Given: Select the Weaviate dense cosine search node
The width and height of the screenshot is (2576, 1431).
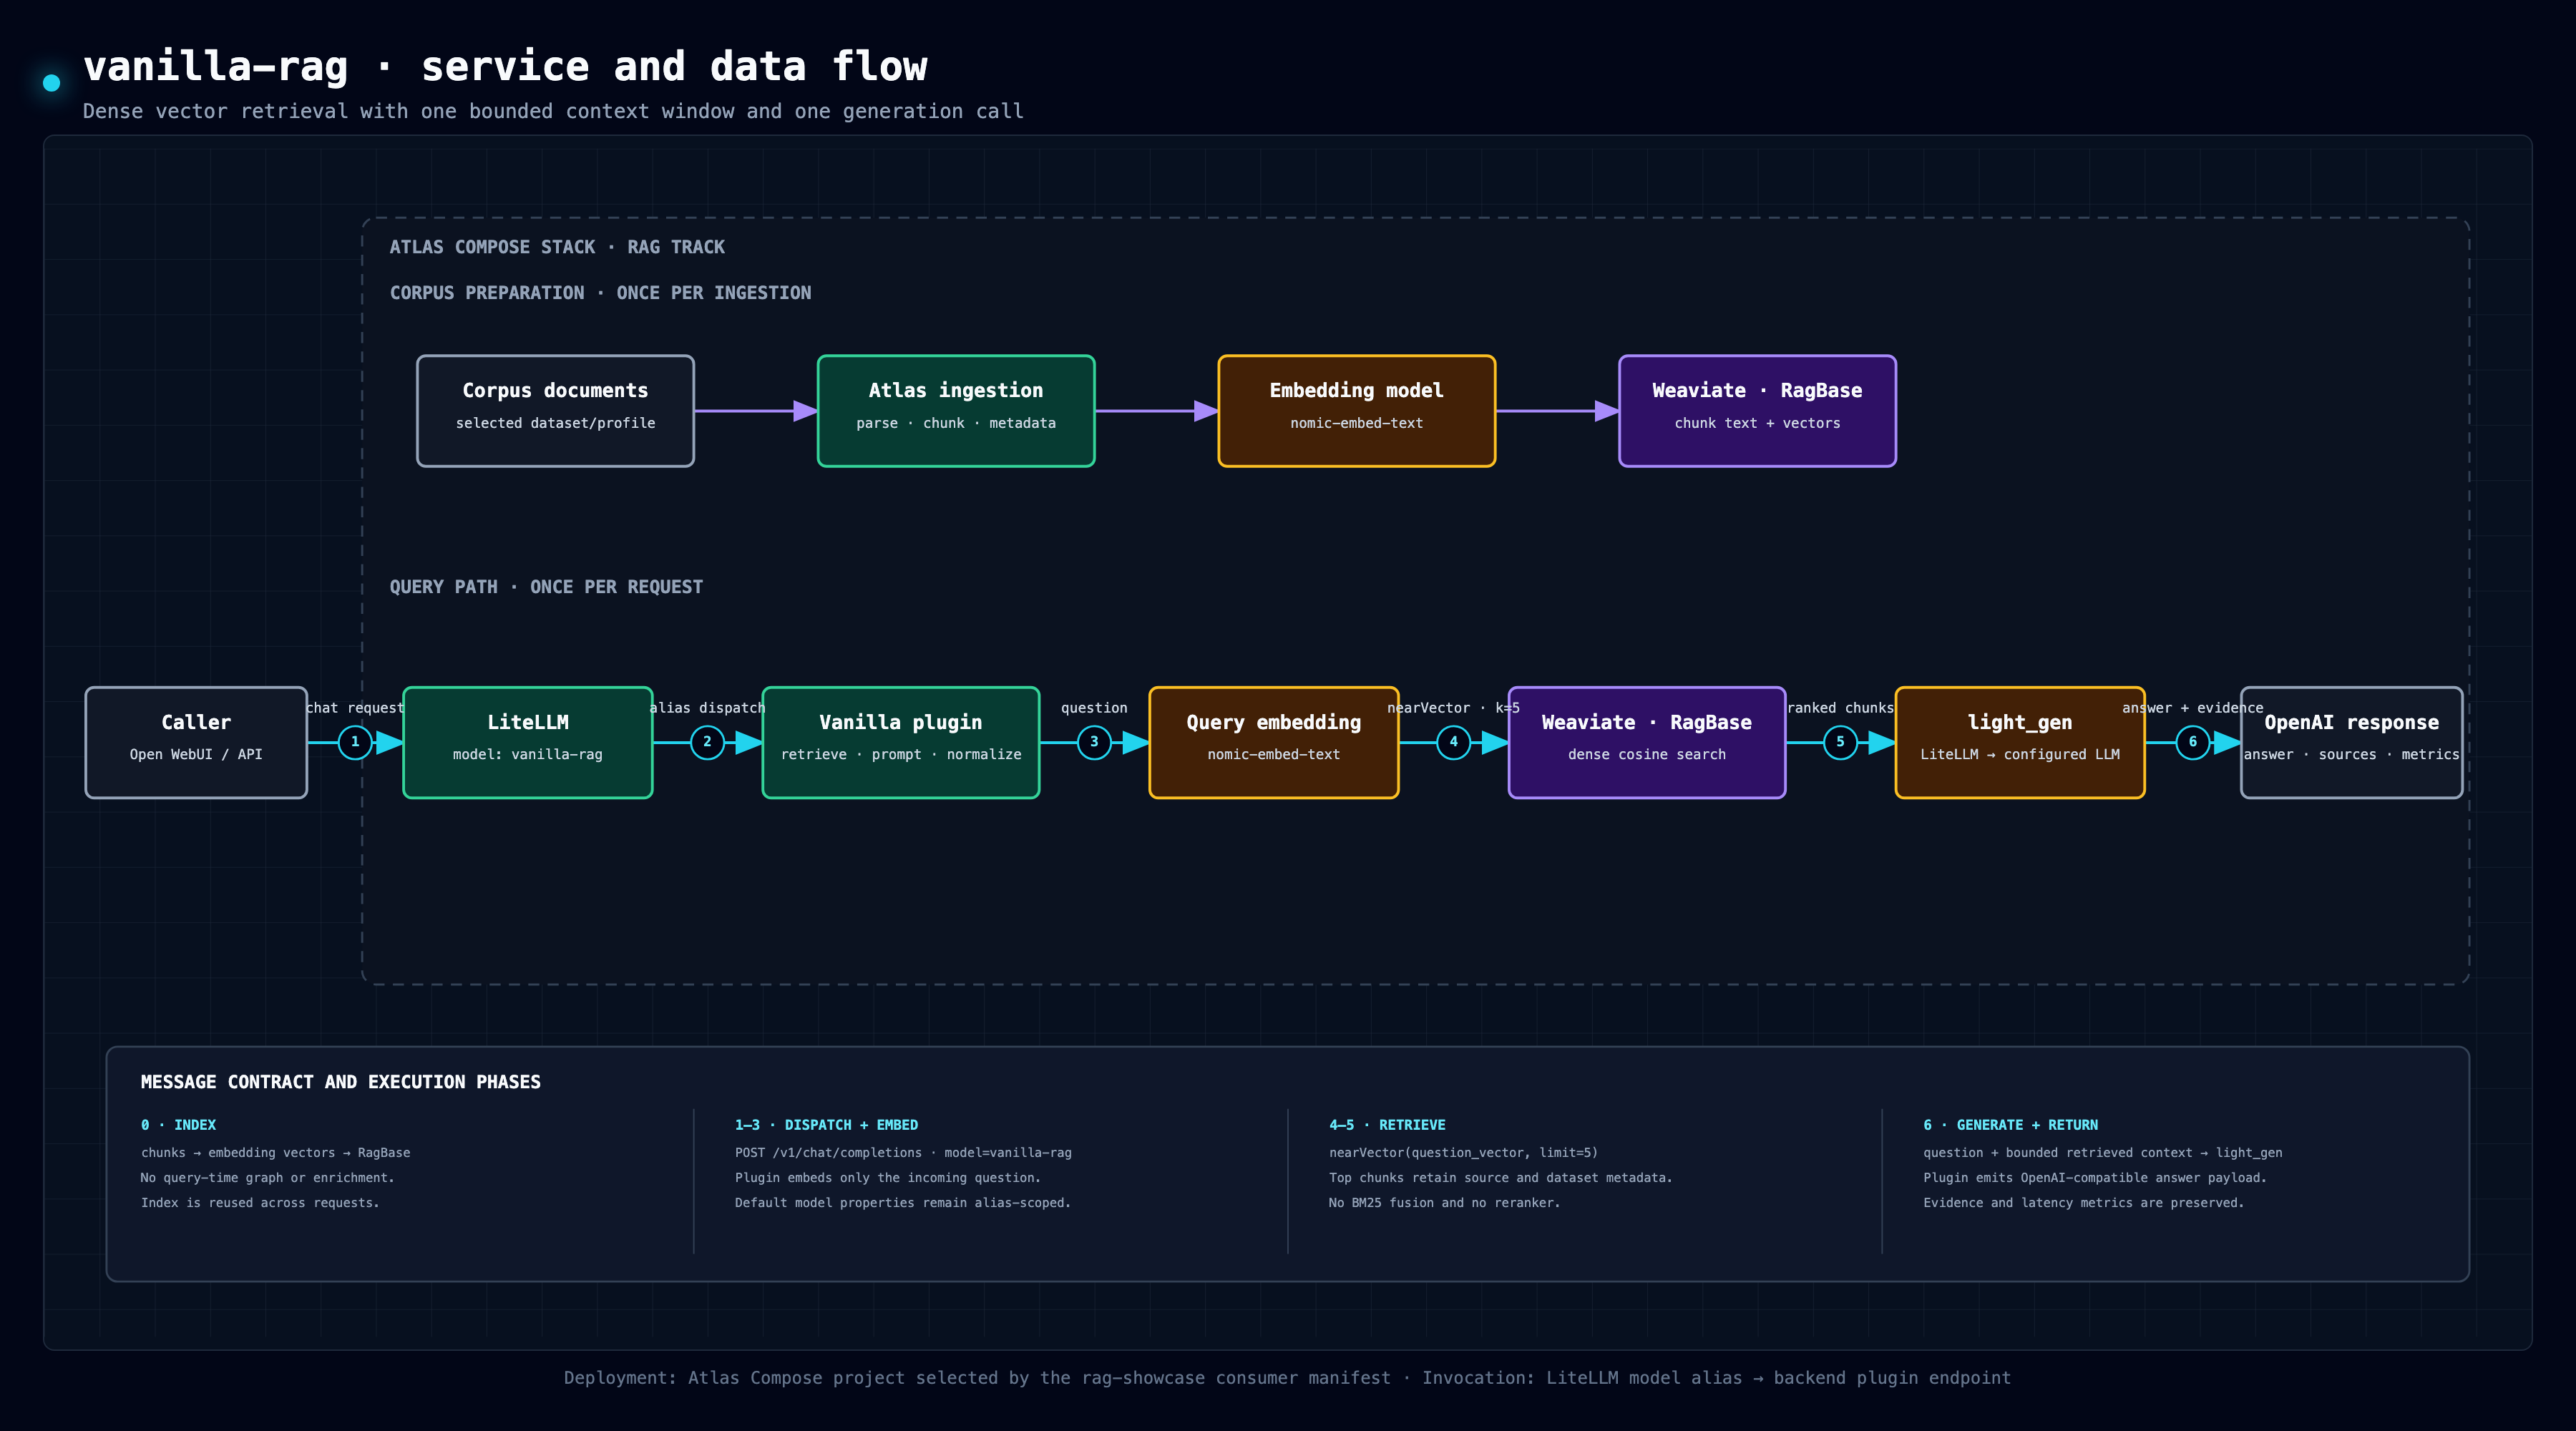Looking at the screenshot, I should 1647,742.
